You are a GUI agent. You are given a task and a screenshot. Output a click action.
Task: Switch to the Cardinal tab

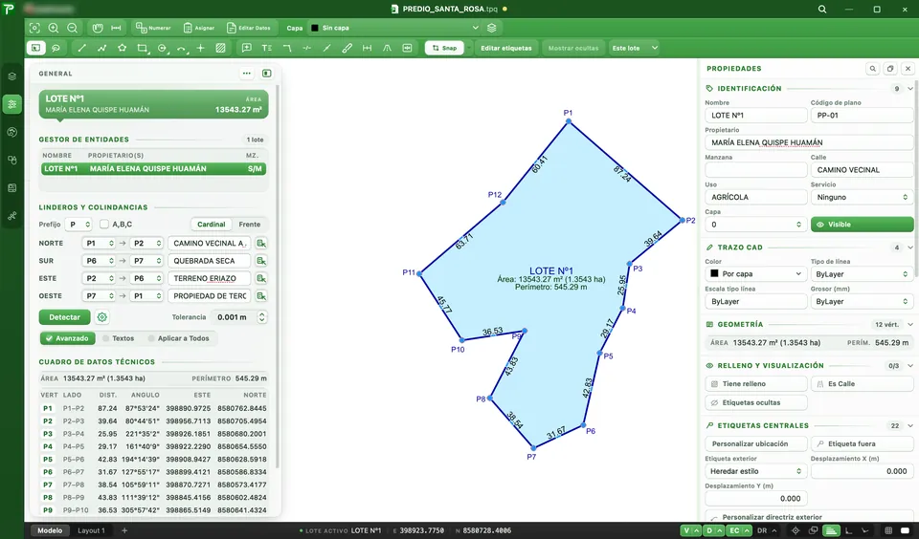coord(211,225)
